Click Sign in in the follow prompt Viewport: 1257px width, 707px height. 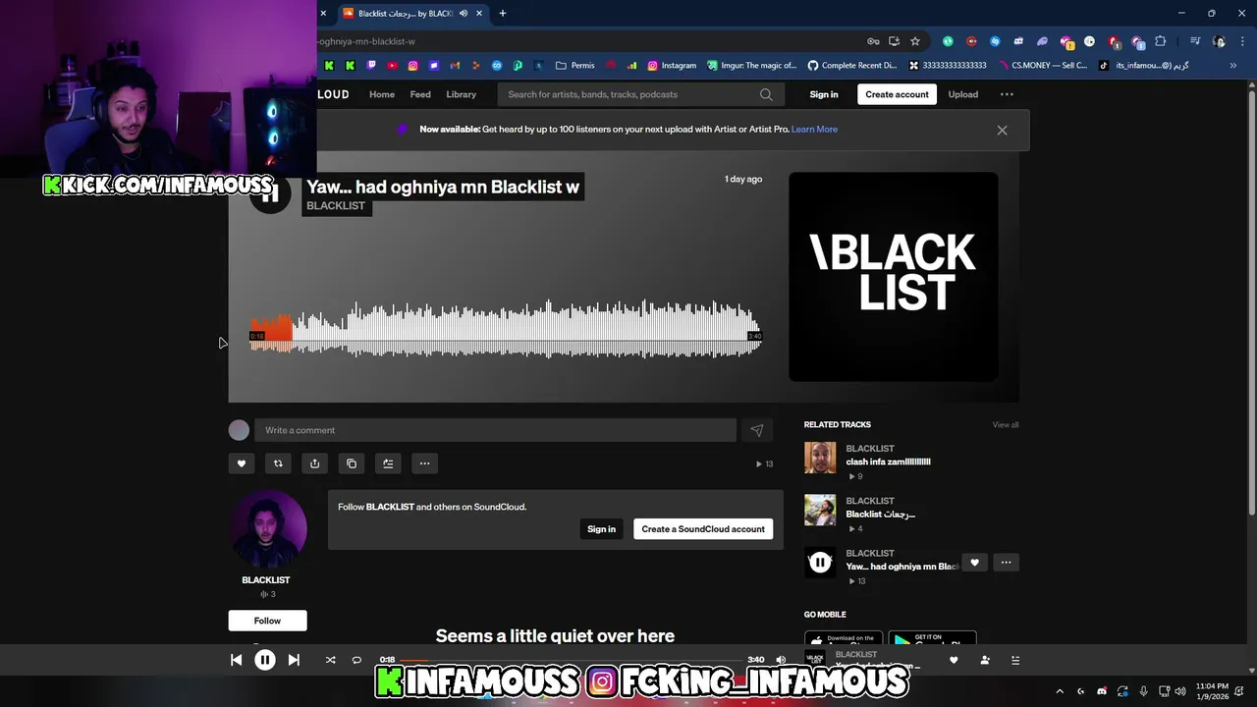pyautogui.click(x=601, y=529)
